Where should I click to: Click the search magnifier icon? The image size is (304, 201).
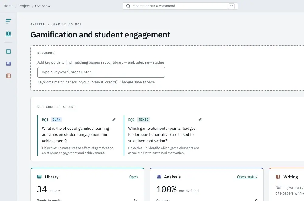128,6
